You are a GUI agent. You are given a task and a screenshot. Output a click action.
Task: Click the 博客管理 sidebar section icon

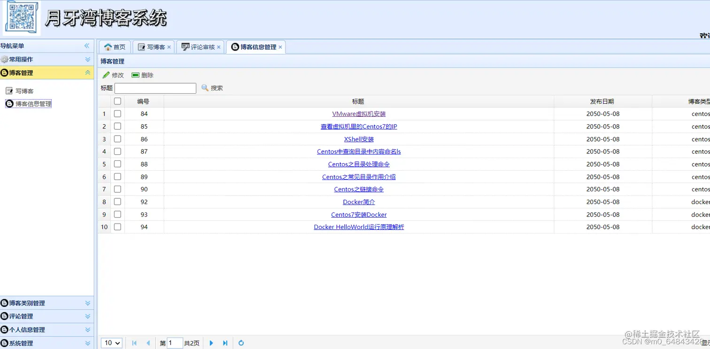pyautogui.click(x=4, y=73)
